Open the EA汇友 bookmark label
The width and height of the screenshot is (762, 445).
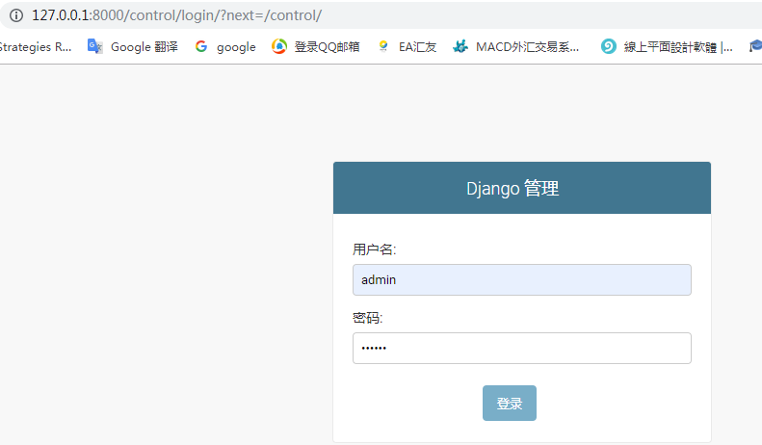(417, 47)
